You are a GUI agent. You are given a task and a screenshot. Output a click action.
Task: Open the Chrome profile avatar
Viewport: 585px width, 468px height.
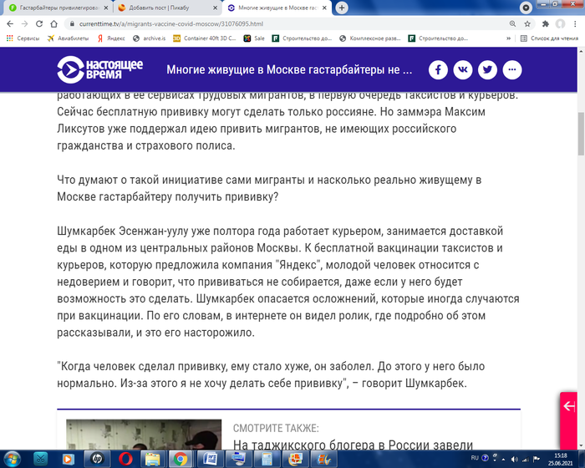pos(560,24)
